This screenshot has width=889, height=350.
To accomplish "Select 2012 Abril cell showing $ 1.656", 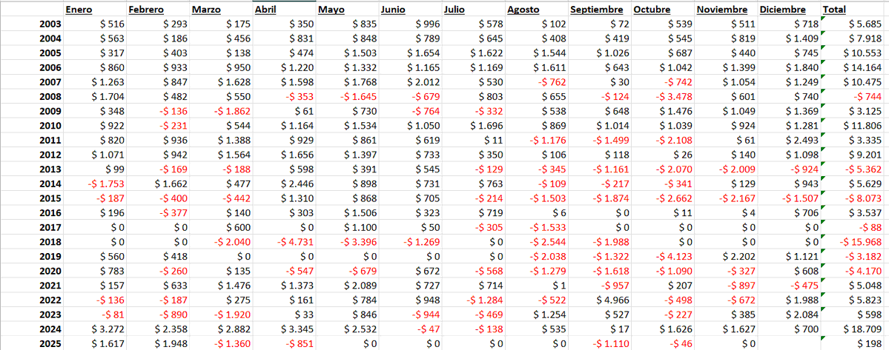I will [x=284, y=155].
